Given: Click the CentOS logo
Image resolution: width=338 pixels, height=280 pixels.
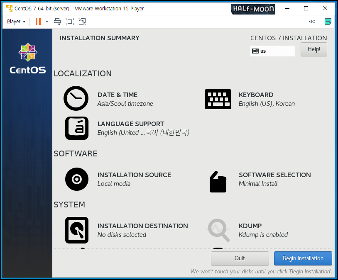Looking at the screenshot, I should coord(28,58).
